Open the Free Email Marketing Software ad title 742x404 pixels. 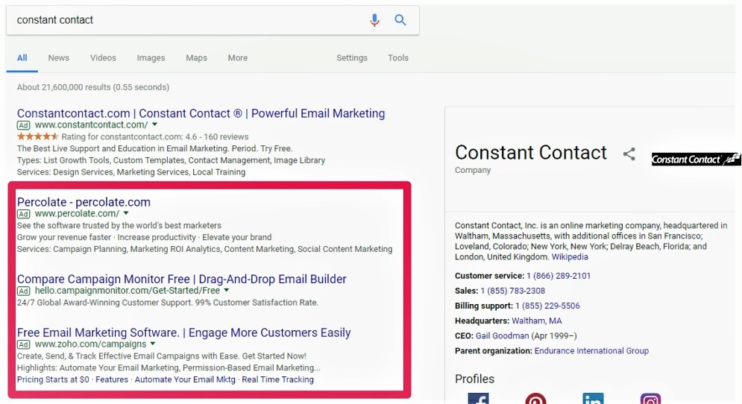click(183, 332)
